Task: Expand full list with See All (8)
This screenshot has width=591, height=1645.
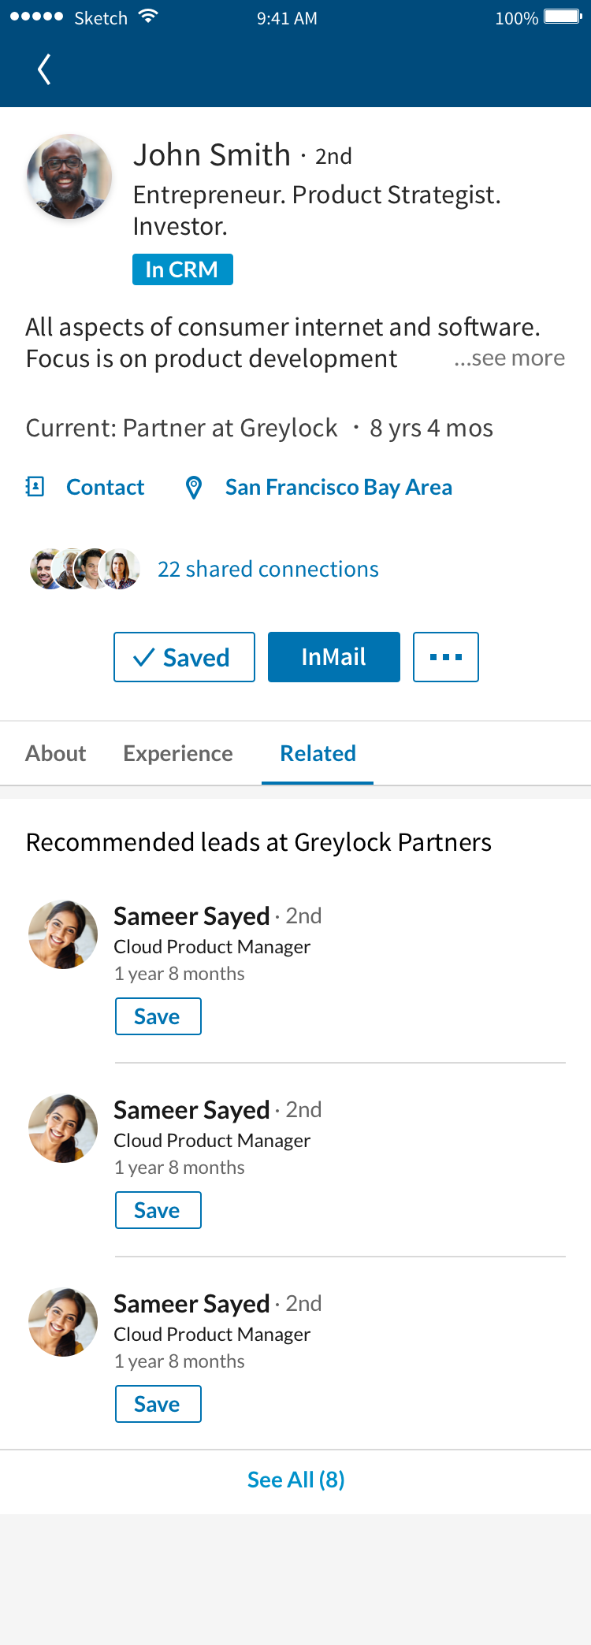Action: 296,1480
